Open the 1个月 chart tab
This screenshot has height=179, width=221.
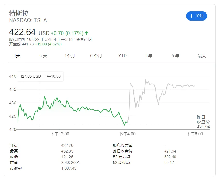click(x=70, y=56)
